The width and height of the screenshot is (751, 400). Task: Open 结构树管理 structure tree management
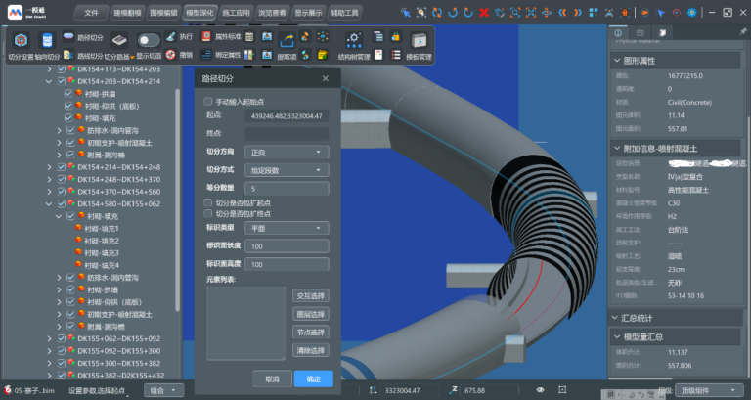[x=353, y=47]
